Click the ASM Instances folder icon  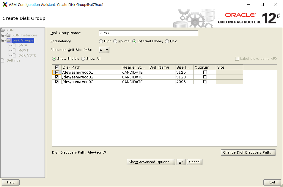[x=9, y=35]
